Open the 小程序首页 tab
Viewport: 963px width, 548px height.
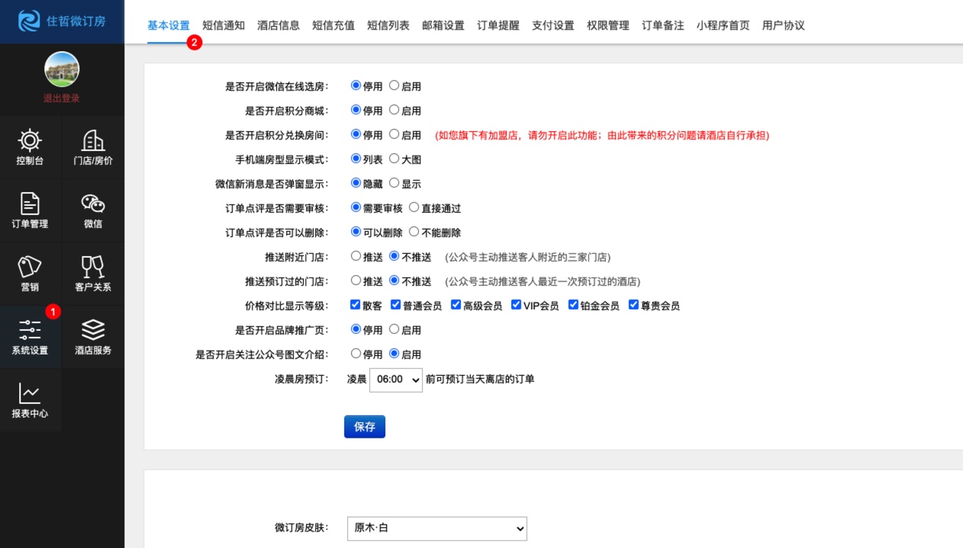[x=723, y=25]
